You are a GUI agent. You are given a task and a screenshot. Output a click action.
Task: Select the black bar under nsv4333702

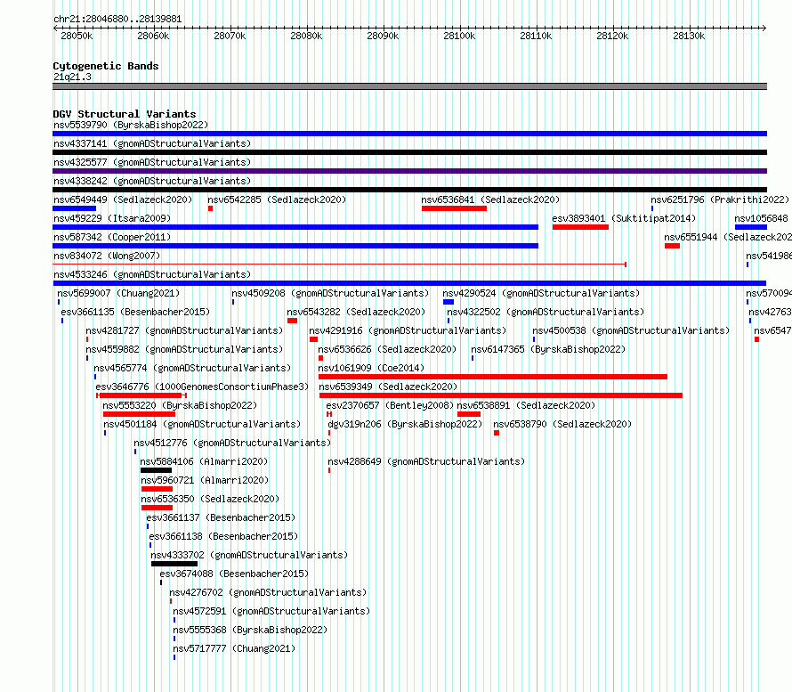pos(174,564)
